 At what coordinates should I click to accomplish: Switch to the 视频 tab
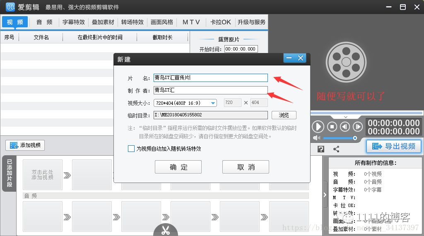[x=15, y=22]
